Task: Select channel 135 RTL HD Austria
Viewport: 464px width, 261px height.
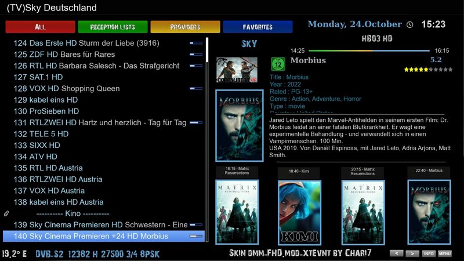Action: tap(104, 168)
